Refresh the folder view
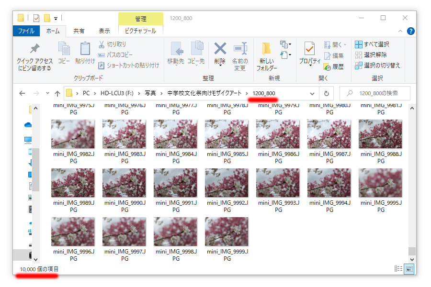Image resolution: width=431 pixels, height=287 pixels. tap(326, 93)
